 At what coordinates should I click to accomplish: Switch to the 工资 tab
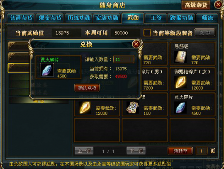coord(156,18)
